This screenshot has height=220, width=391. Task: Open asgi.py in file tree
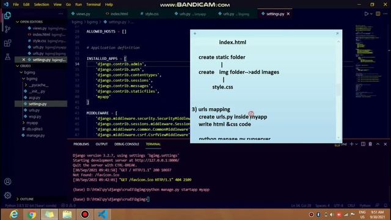[x=34, y=98]
